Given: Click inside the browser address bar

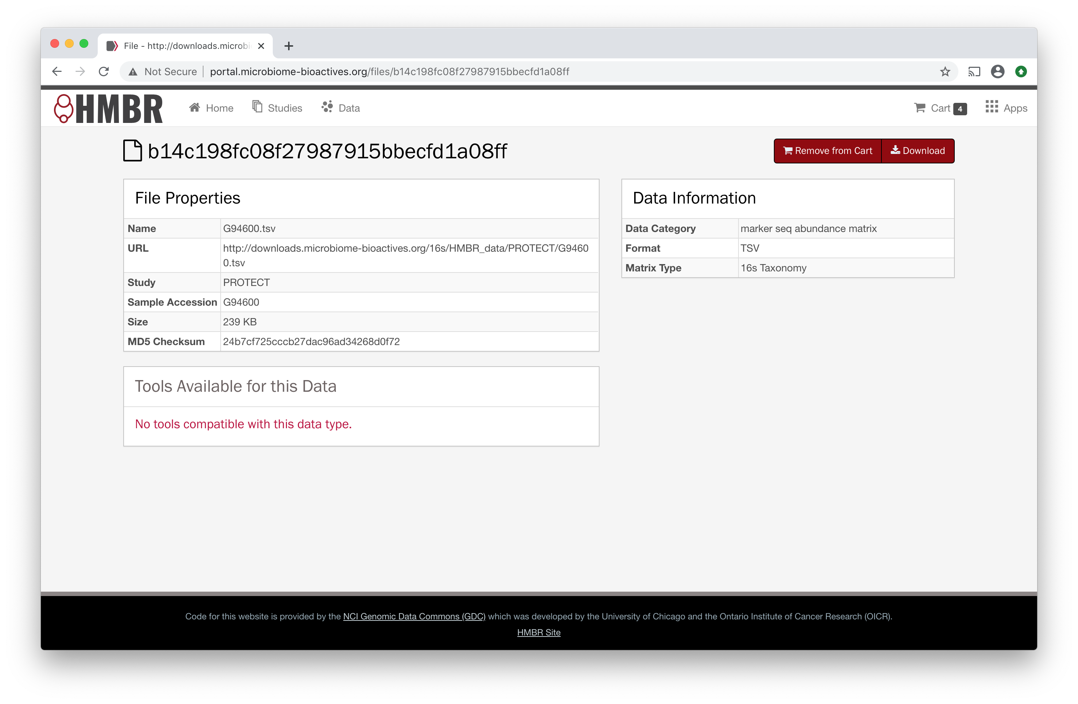Looking at the screenshot, I should coord(389,71).
